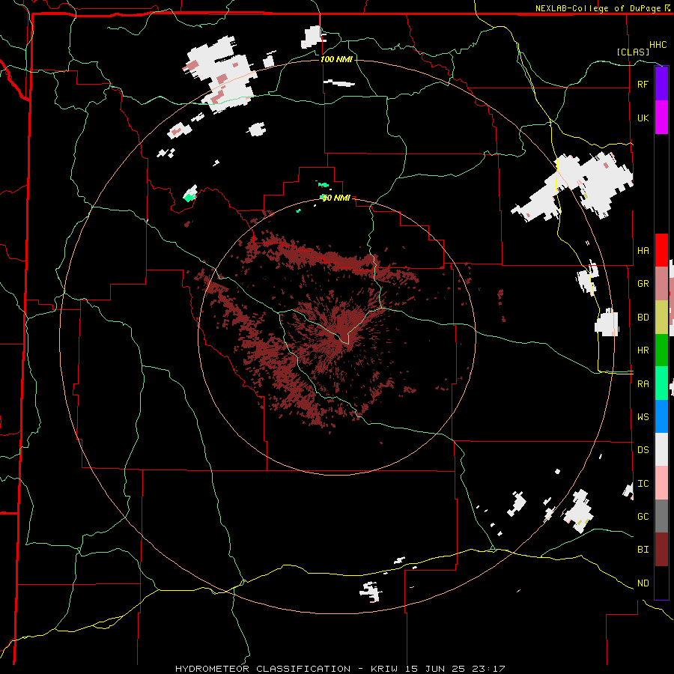Click the GR graupel legend swatch
This screenshot has width=674, height=674.
tap(661, 284)
